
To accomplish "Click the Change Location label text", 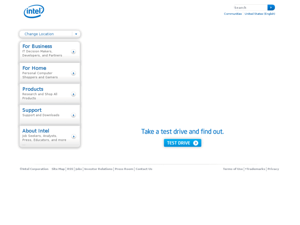I will [39, 34].
